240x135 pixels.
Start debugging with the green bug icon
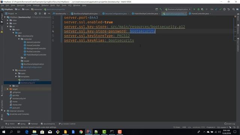pyautogui.click(x=198, y=9)
